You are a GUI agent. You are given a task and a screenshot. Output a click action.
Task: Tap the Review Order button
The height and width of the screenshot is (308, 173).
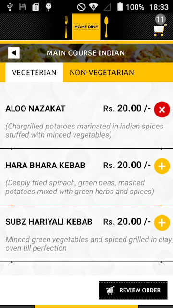tap(133, 290)
